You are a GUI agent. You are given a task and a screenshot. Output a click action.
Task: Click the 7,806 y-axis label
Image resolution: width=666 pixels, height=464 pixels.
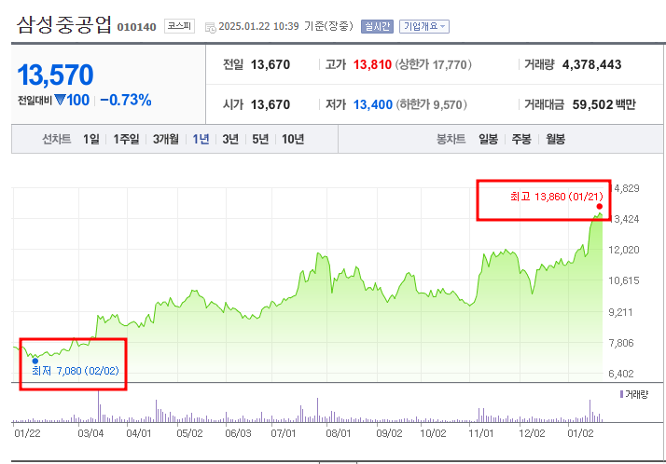621,343
